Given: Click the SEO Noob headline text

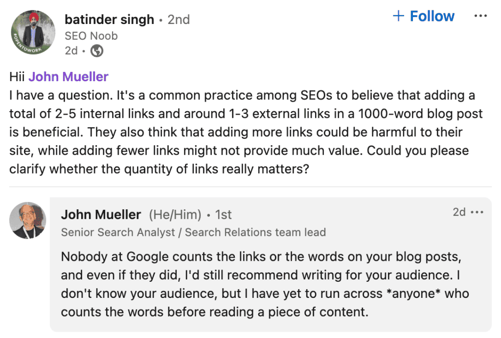Looking at the screenshot, I should click(91, 35).
